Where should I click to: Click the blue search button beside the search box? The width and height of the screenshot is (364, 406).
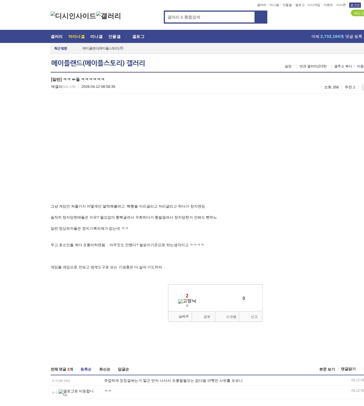click(x=261, y=17)
